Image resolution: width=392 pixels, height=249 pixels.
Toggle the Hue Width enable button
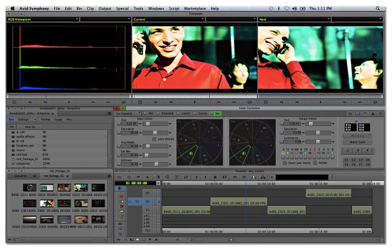(119, 146)
